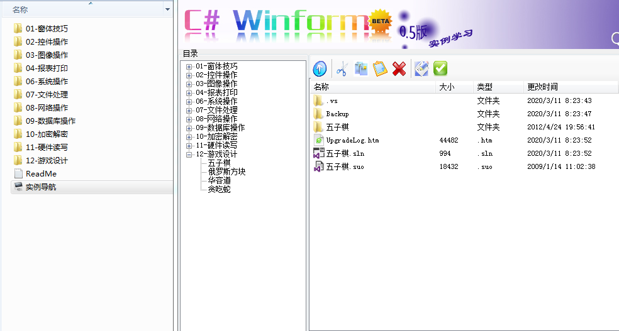This screenshot has height=331, width=619.
Task: Click the Backup folder icon in file list
Action: point(318,114)
